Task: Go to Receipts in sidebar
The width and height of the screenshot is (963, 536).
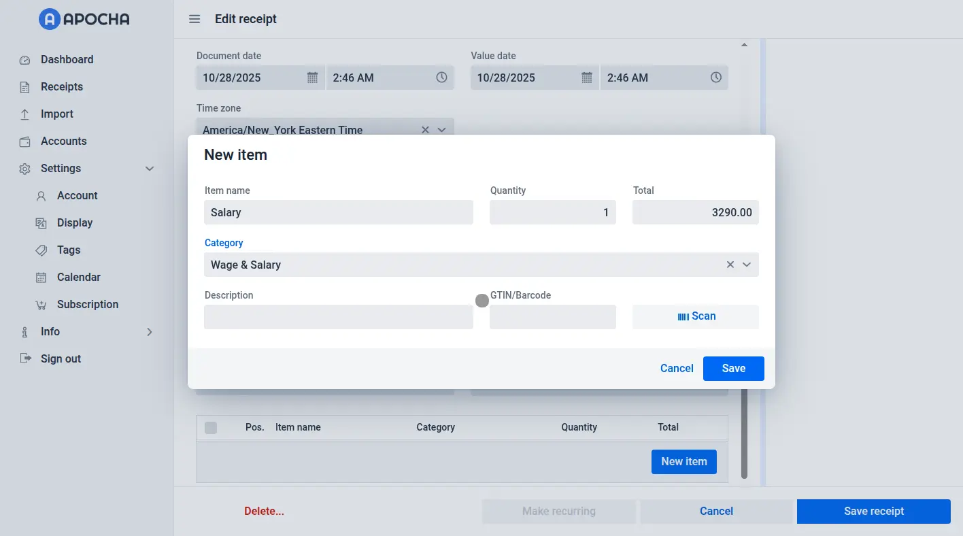Action: click(x=61, y=87)
